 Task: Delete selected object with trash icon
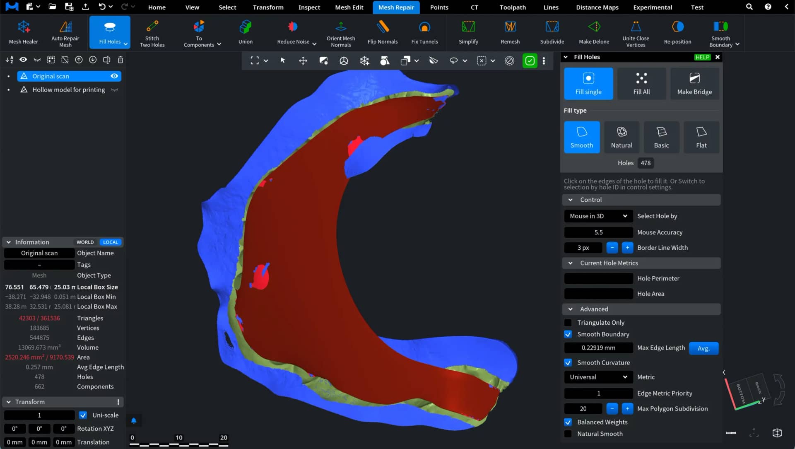click(120, 60)
